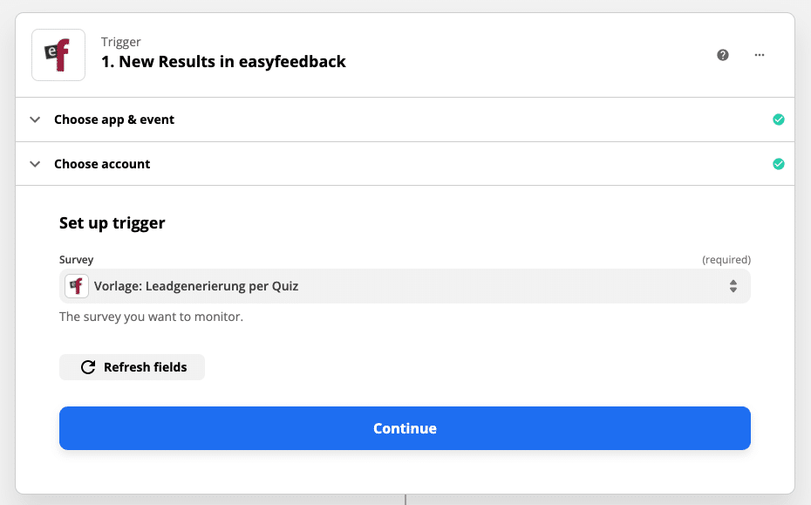
Task: Collapse the Choose account section
Action: point(34,164)
